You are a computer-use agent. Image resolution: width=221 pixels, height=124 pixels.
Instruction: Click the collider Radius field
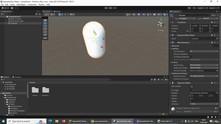pos(204,99)
